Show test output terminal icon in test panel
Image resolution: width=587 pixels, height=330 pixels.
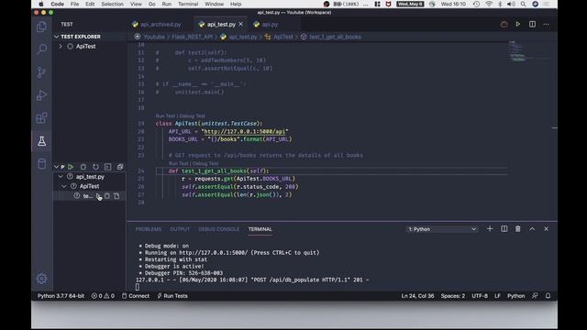coord(108,167)
